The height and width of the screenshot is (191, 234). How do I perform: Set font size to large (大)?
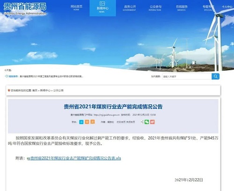[93, 122]
